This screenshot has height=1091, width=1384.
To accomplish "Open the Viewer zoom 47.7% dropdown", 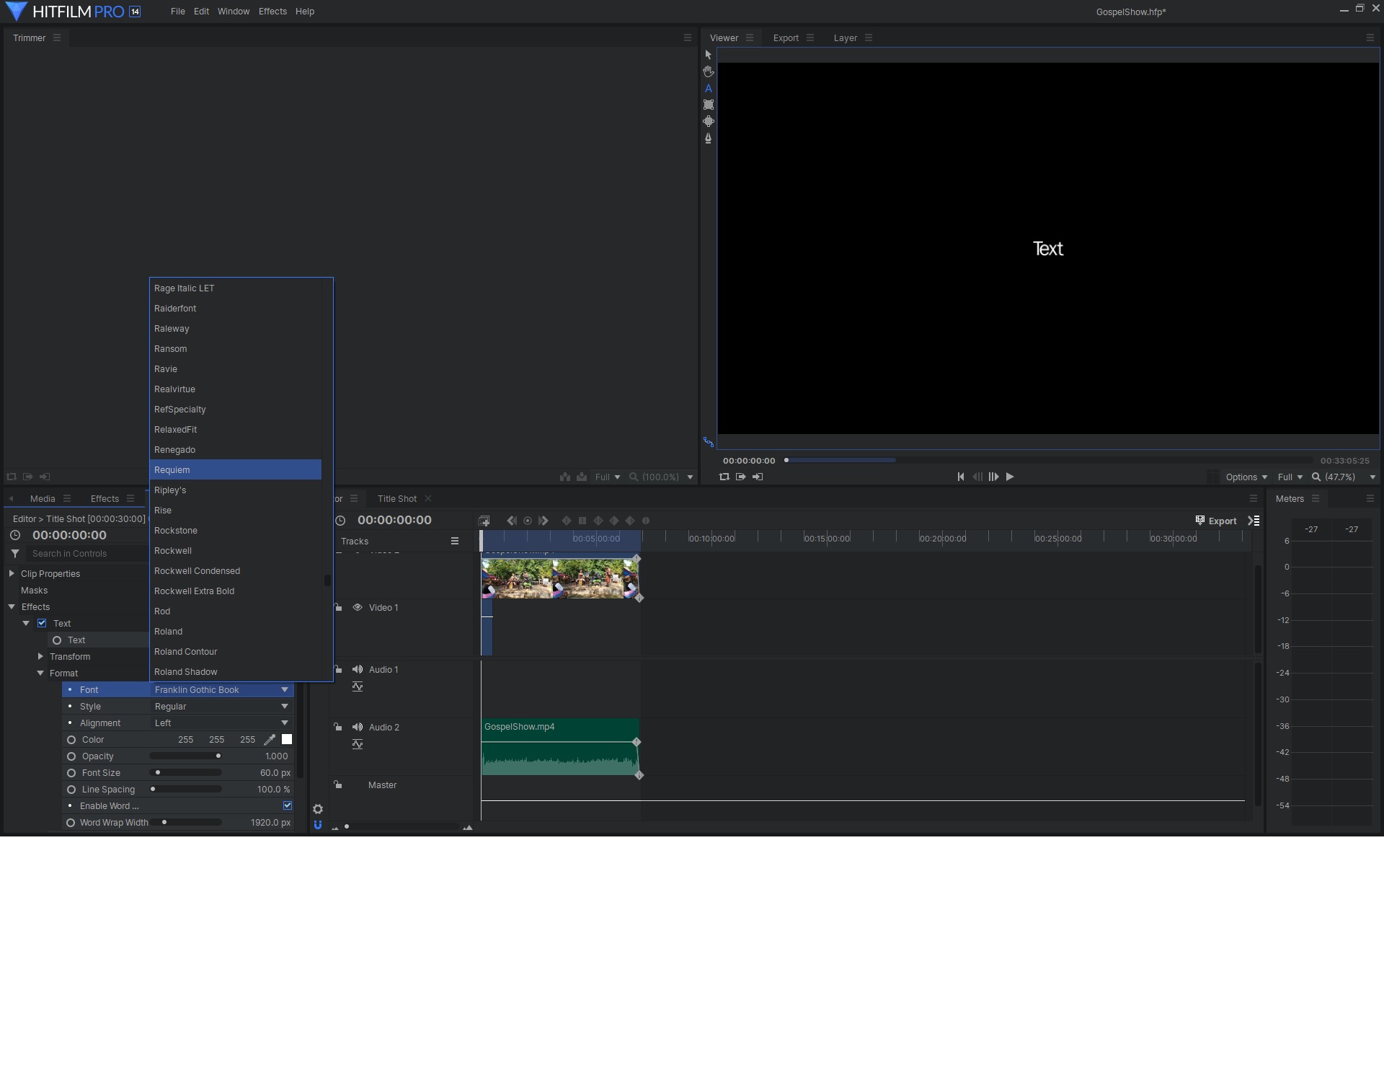I will (1343, 477).
